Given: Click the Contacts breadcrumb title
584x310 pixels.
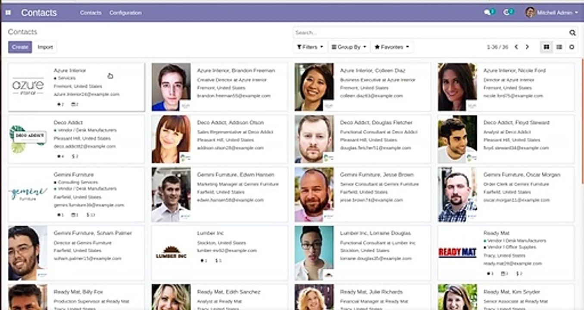Looking at the screenshot, I should pos(22,32).
